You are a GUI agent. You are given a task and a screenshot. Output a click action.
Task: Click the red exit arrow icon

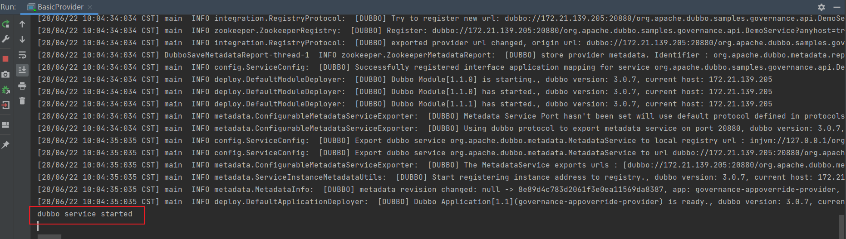6,105
